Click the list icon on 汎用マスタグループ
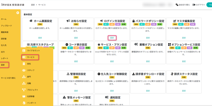 (28, 44)
